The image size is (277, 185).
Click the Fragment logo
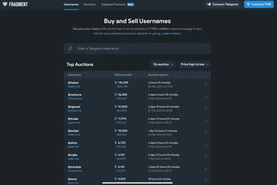pos(15,4)
